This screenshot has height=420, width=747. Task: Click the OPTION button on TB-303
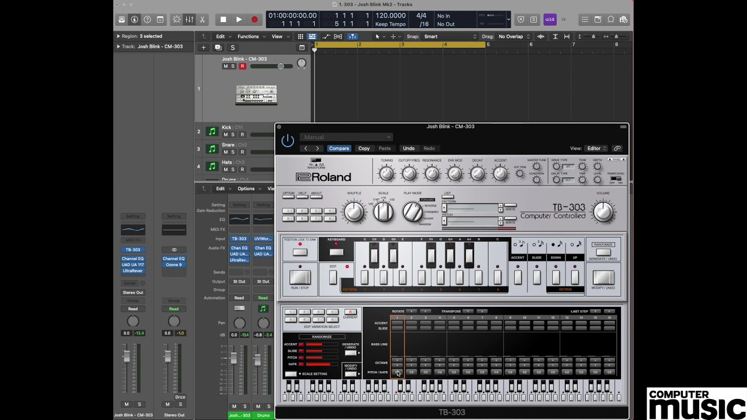pos(288,197)
